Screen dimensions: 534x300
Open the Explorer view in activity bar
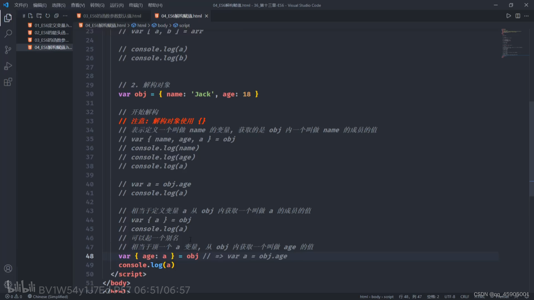[8, 18]
